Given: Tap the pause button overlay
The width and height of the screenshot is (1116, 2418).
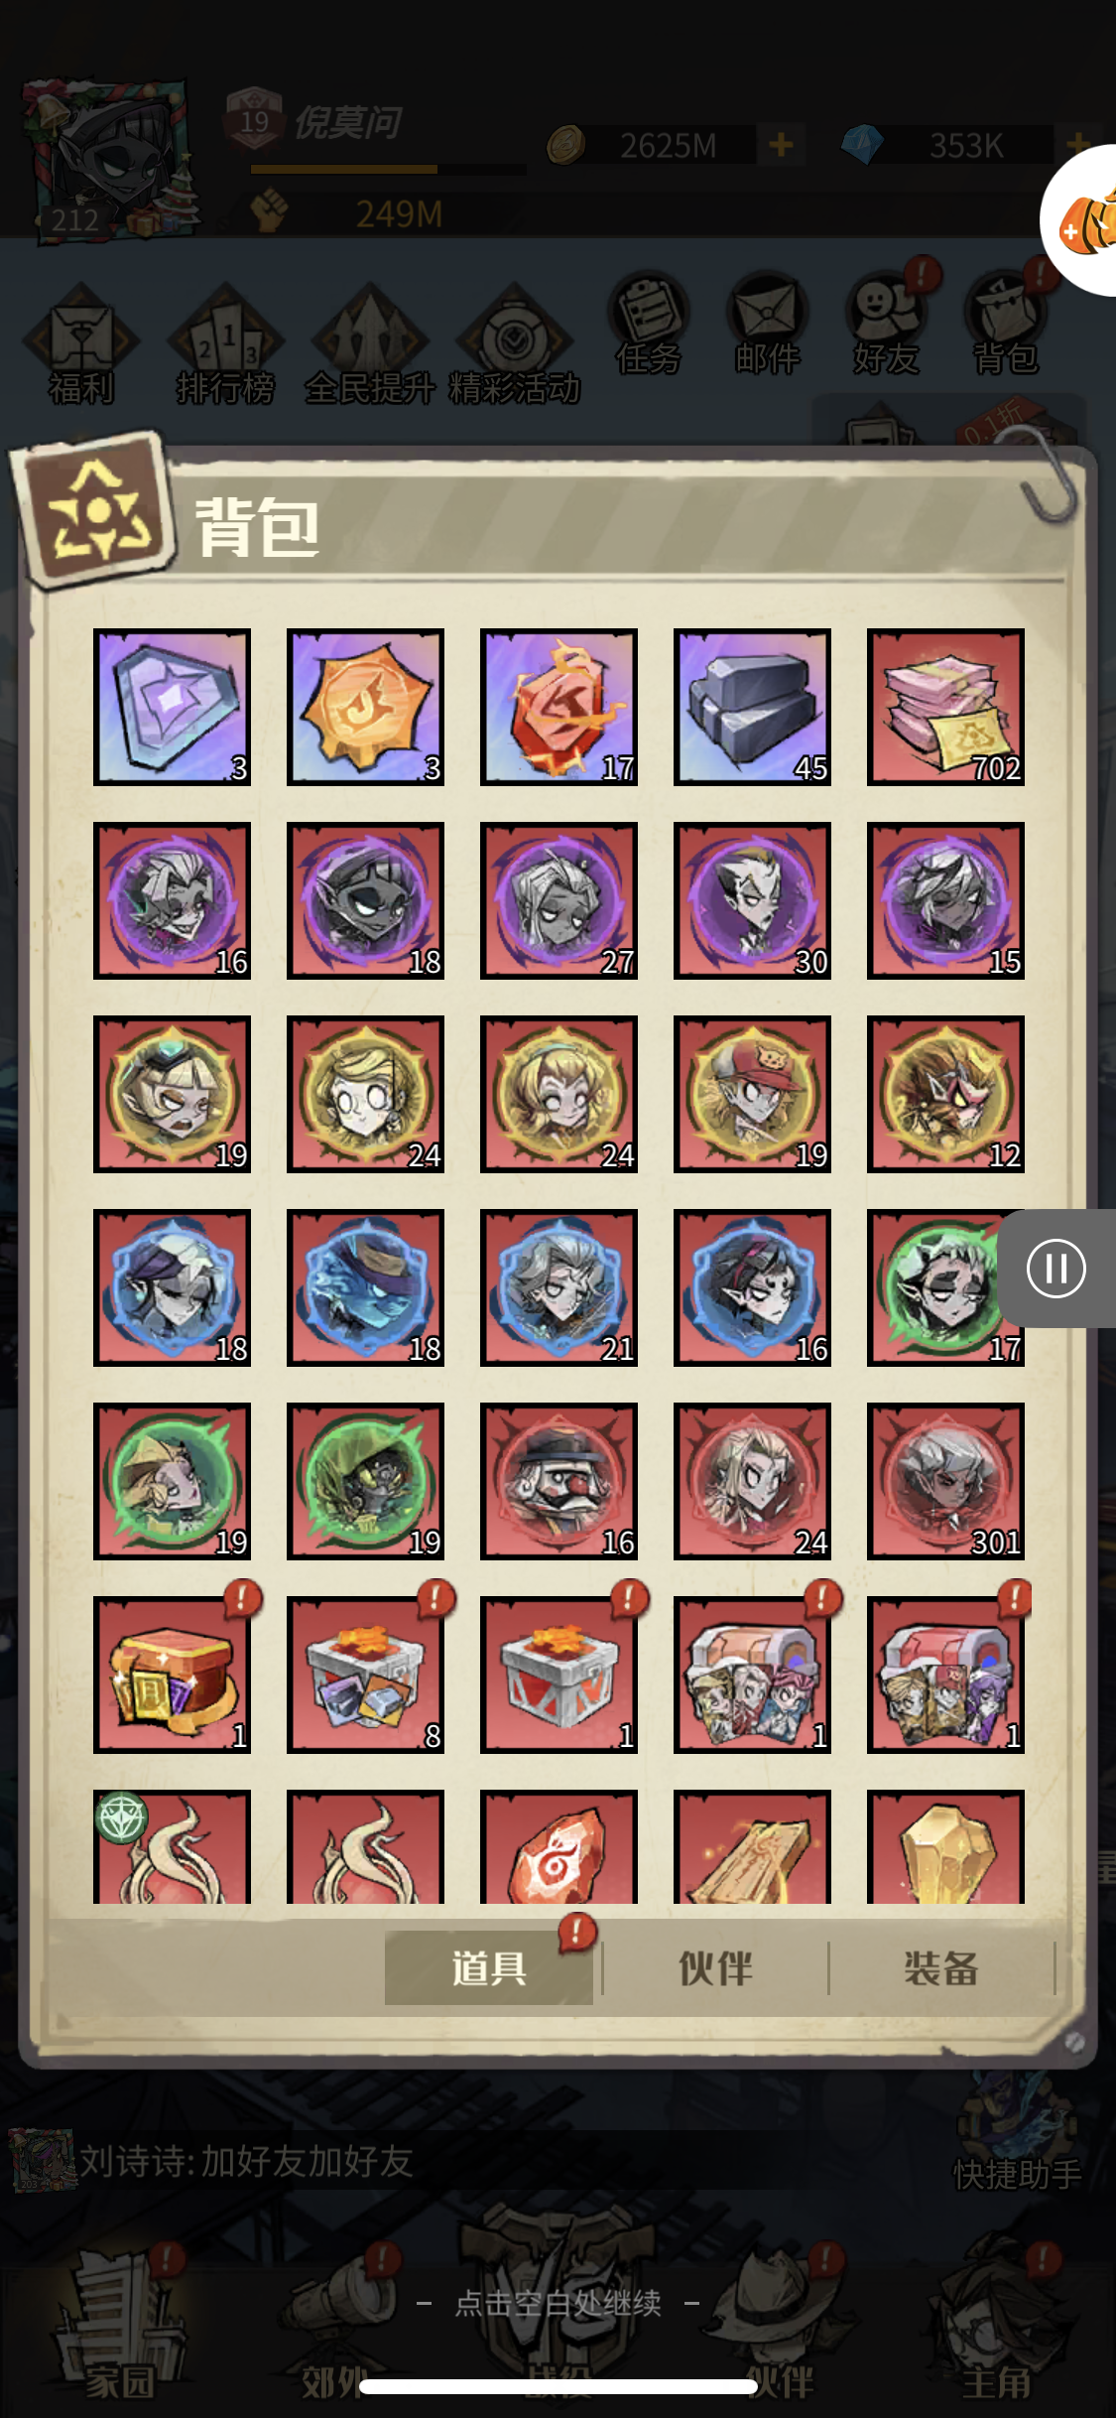Looking at the screenshot, I should 1056,1269.
